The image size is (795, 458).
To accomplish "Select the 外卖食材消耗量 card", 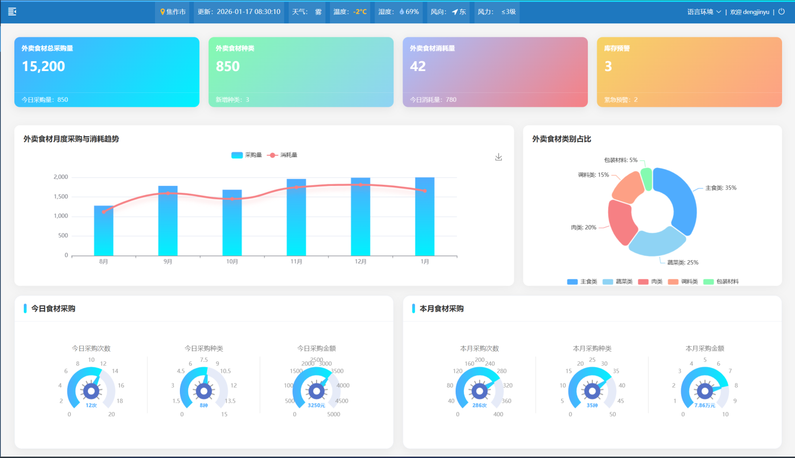I will coord(495,72).
